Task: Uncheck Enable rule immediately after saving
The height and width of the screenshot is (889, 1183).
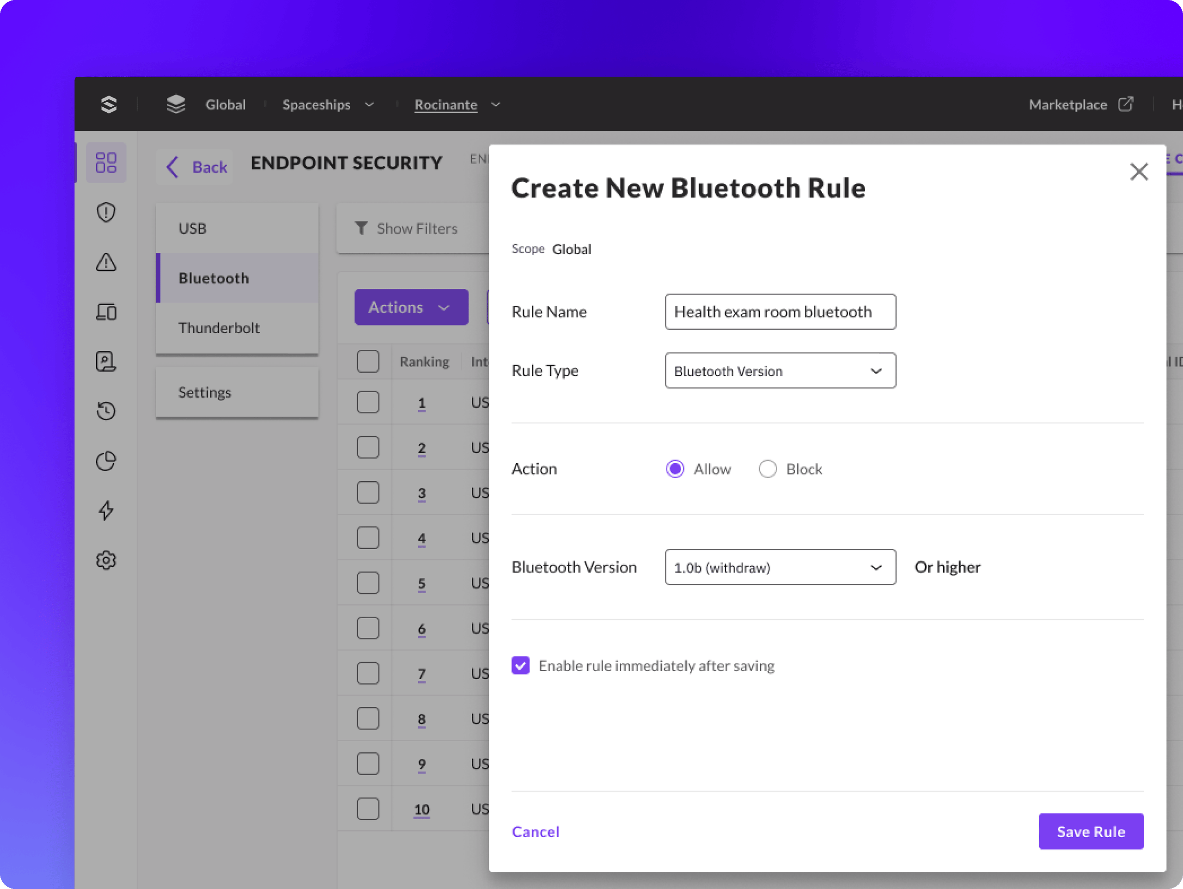Action: [x=520, y=665]
